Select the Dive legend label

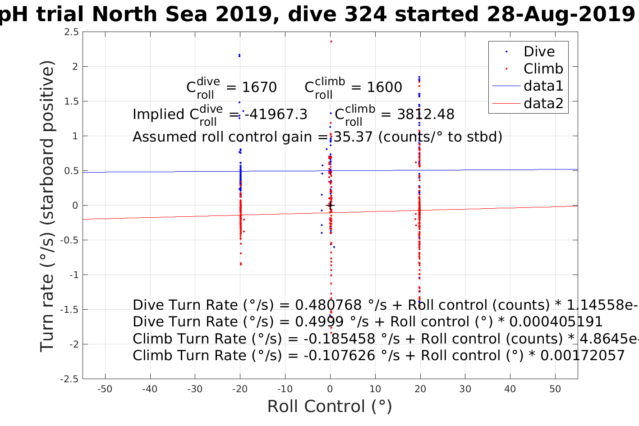539,52
